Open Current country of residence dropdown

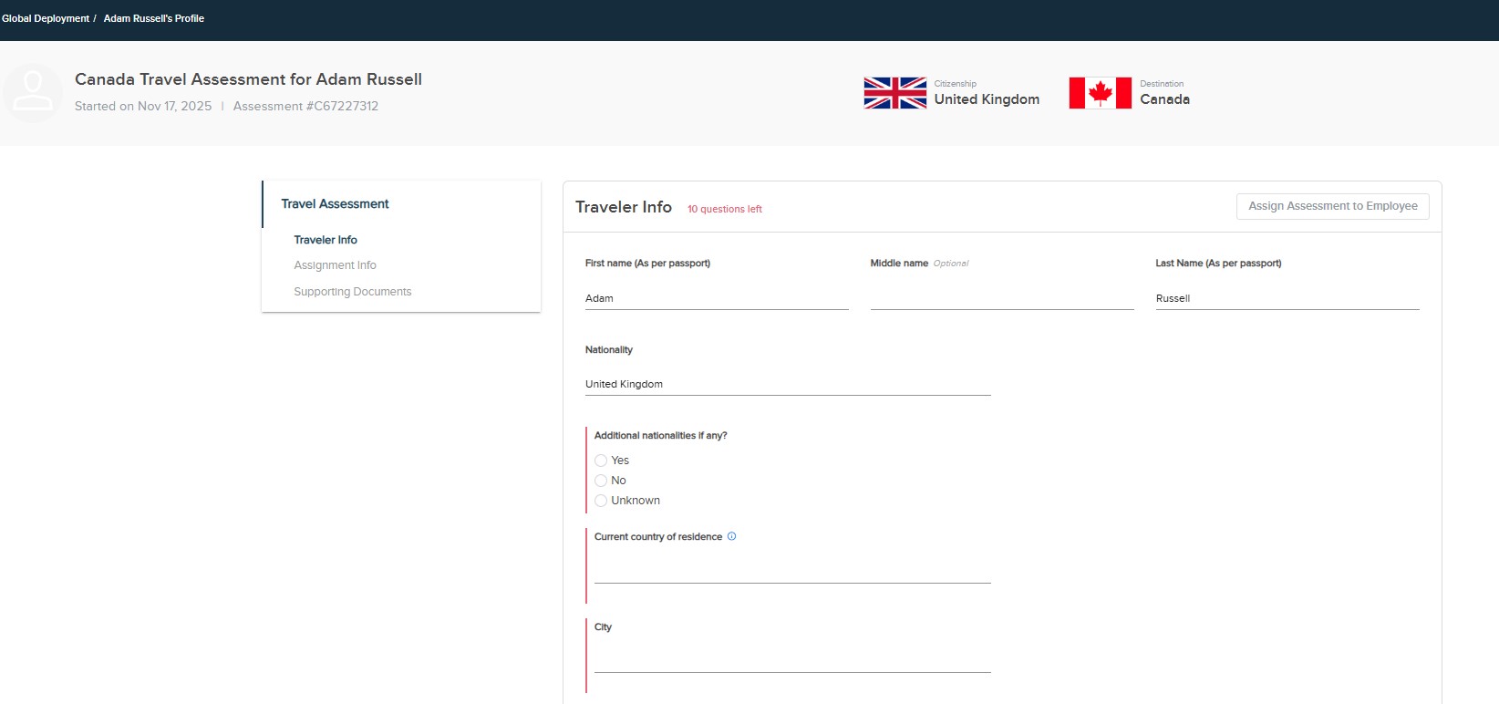pyautogui.click(x=791, y=569)
